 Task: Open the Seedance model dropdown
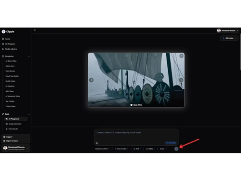point(102,149)
